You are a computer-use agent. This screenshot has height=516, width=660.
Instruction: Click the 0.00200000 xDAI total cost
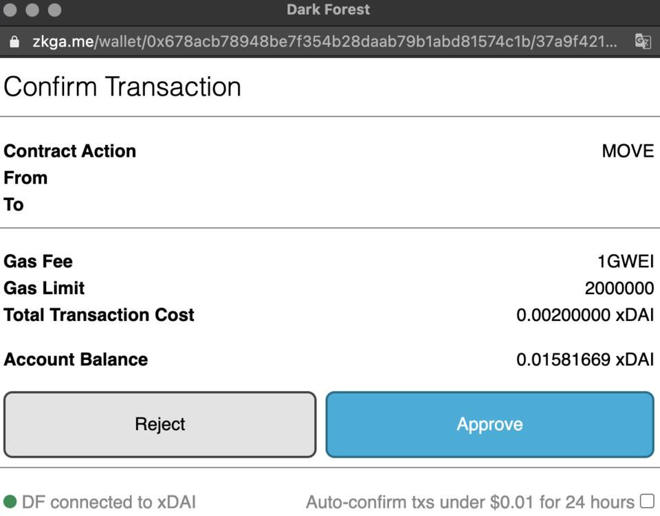click(x=585, y=315)
